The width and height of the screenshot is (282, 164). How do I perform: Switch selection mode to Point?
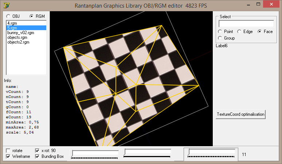point(220,32)
